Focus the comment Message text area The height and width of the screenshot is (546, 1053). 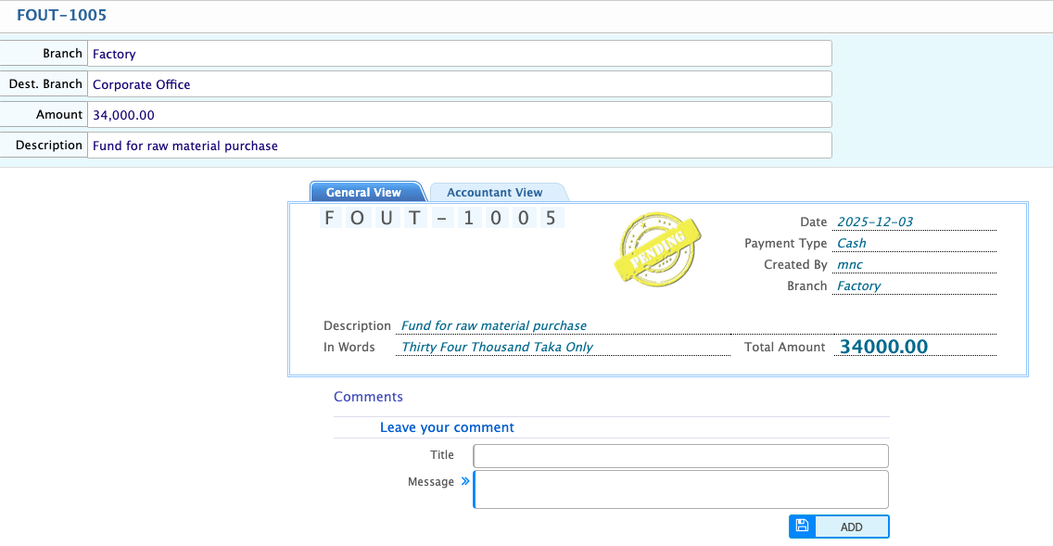681,489
